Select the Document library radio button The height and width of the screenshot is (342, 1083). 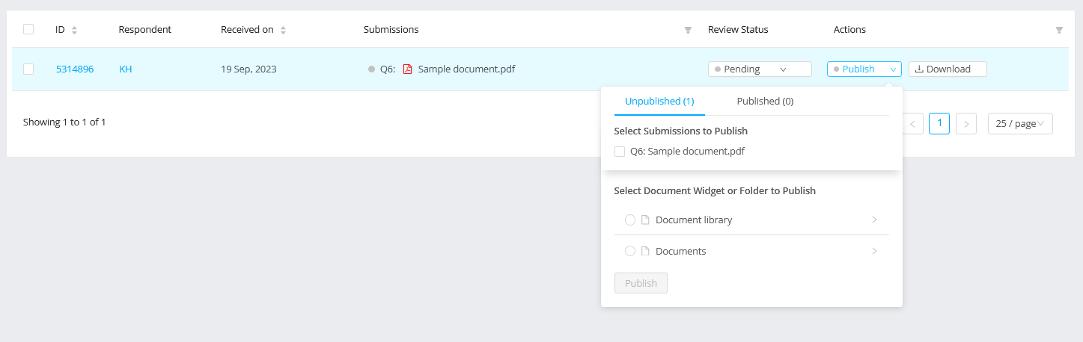pos(630,220)
